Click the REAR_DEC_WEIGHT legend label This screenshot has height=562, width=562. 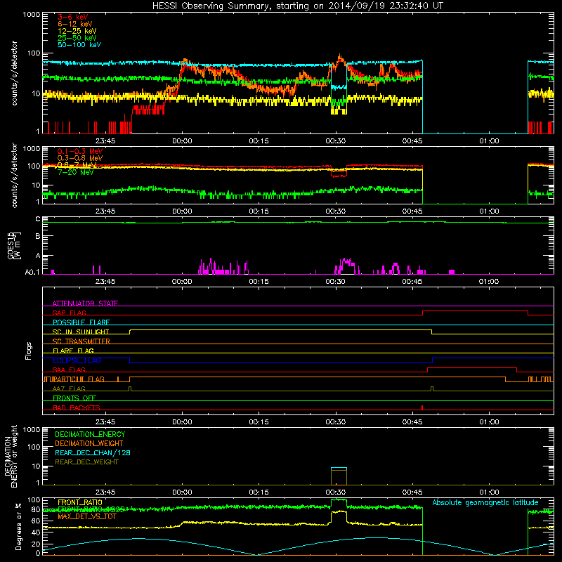tap(86, 462)
